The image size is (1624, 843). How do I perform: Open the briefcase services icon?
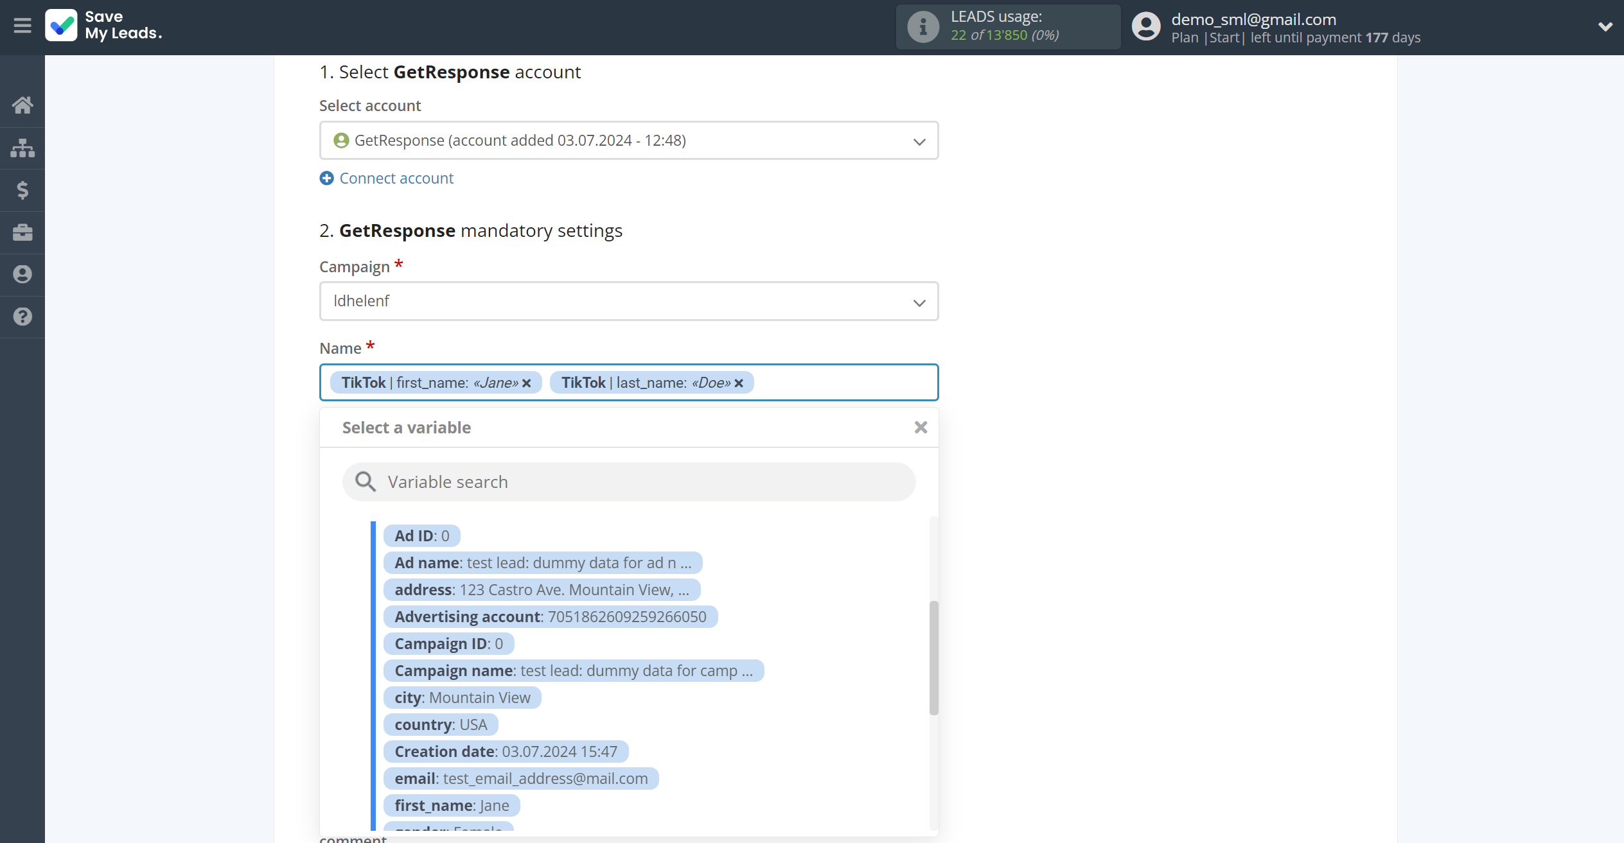tap(22, 232)
